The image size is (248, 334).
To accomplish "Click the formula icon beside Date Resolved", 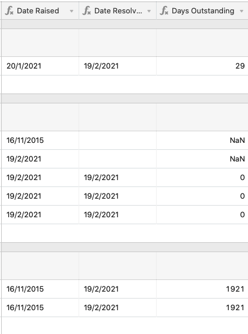I will coord(87,10).
